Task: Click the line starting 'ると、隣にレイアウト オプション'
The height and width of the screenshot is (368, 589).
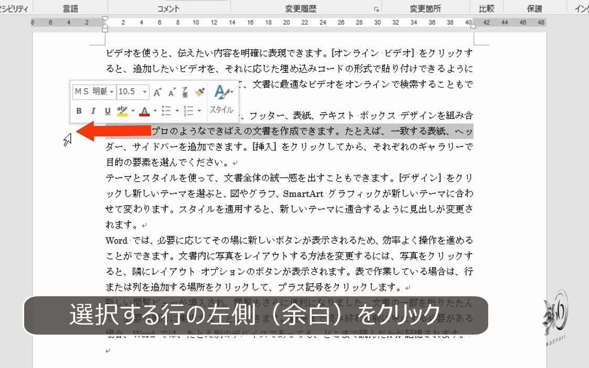Action: (x=289, y=272)
